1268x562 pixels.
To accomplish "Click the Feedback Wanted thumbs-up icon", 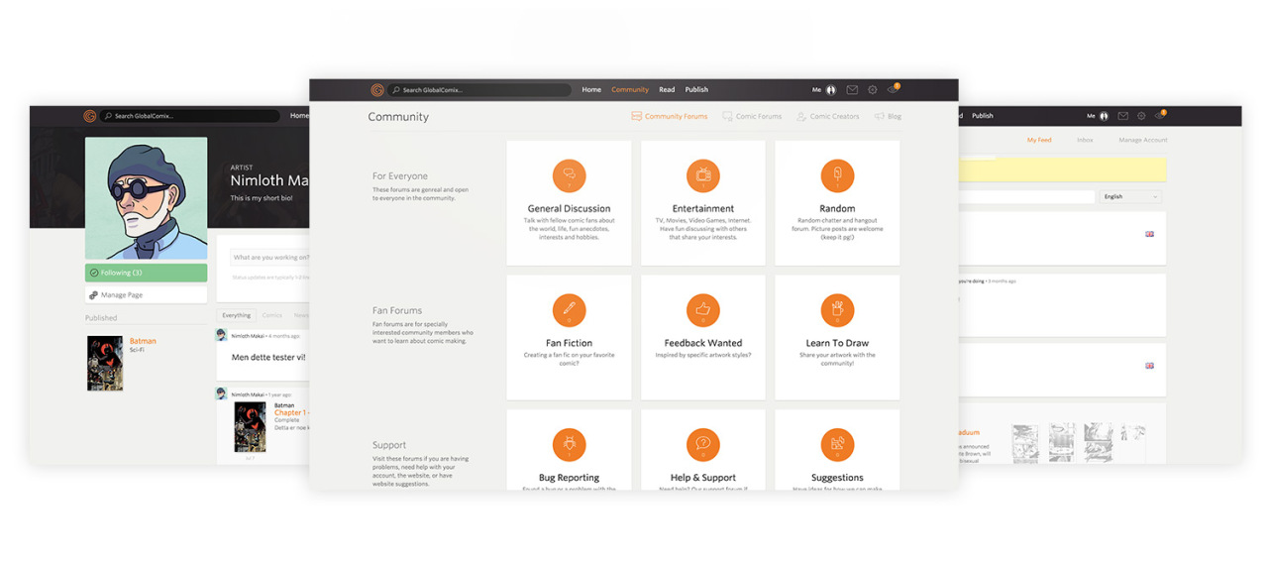I will [x=703, y=310].
